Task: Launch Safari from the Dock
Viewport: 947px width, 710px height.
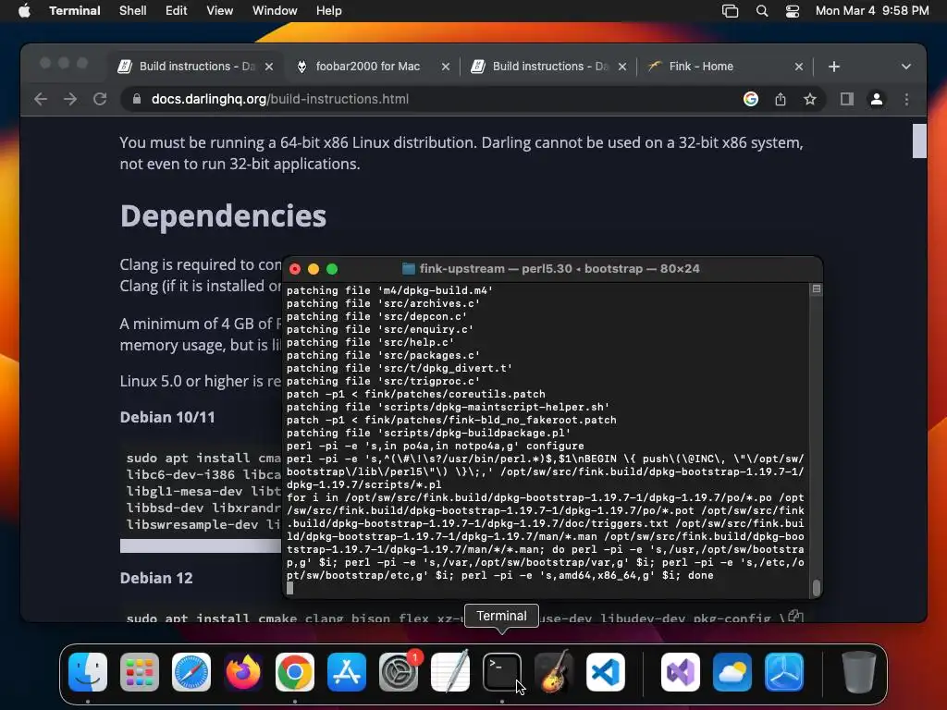Action: coord(191,672)
